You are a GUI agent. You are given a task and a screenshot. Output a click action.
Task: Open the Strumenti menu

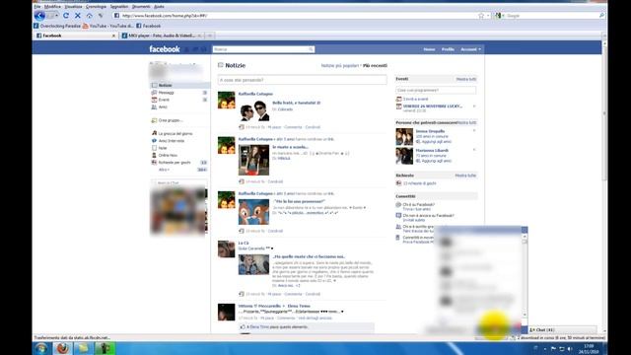pyautogui.click(x=141, y=7)
